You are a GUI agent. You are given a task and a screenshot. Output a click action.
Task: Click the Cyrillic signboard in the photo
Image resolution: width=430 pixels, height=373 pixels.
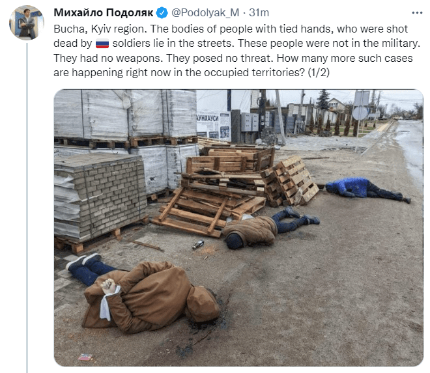[214, 125]
